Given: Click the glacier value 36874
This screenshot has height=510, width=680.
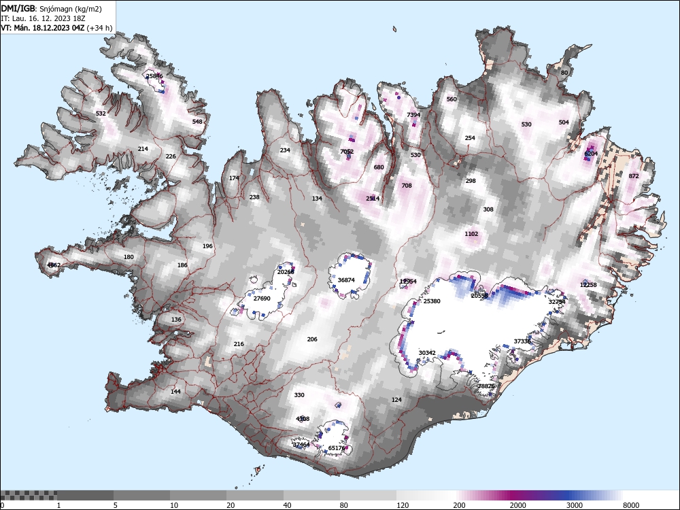Looking at the screenshot, I should pos(346,280).
